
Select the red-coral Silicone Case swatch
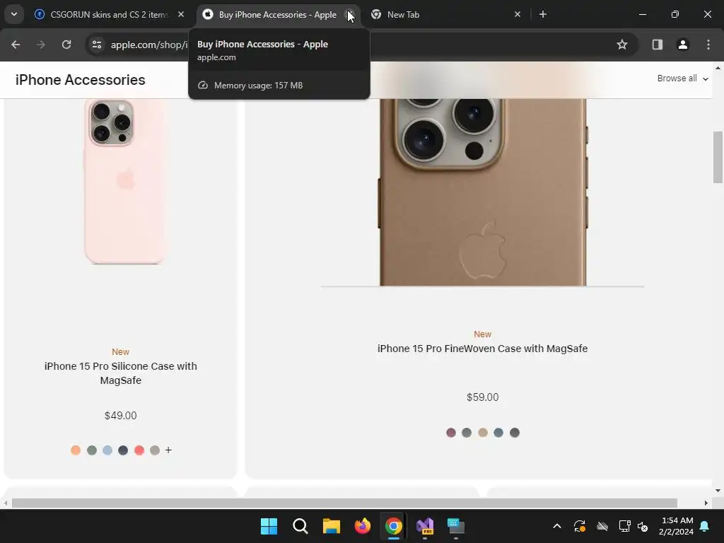point(139,450)
